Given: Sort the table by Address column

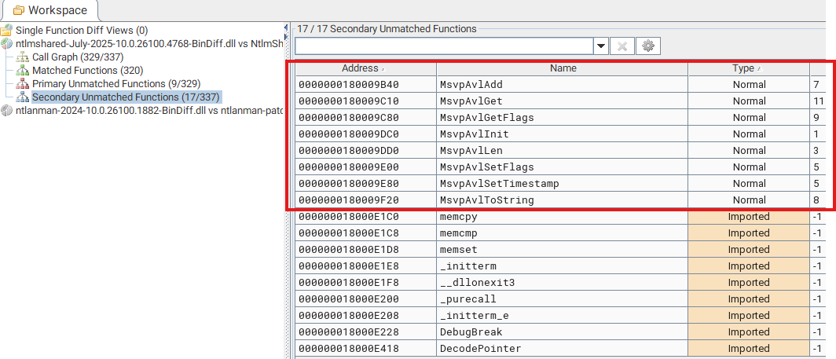Looking at the screenshot, I should coord(365,68).
